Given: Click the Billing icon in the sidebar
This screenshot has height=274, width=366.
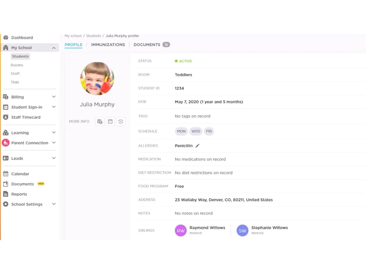Looking at the screenshot, I should [5, 97].
